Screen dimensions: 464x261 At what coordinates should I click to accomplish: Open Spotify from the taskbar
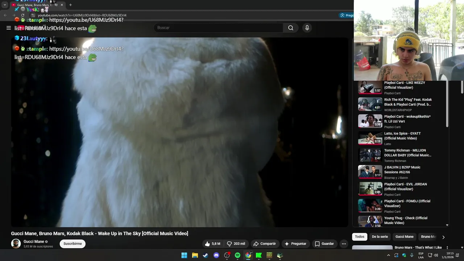pyautogui.click(x=237, y=255)
